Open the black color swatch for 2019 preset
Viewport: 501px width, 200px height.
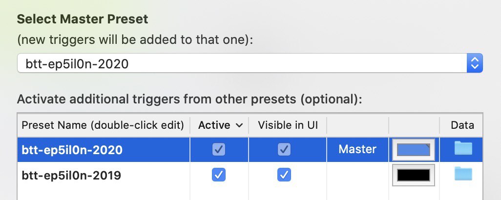(x=414, y=175)
